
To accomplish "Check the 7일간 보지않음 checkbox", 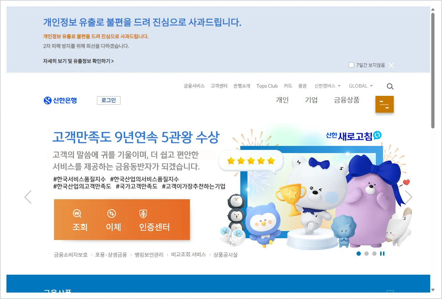I will click(351, 65).
